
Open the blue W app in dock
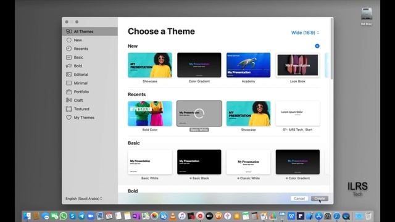291,216
